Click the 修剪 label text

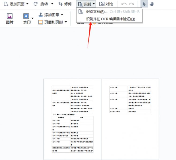(x=68, y=4)
